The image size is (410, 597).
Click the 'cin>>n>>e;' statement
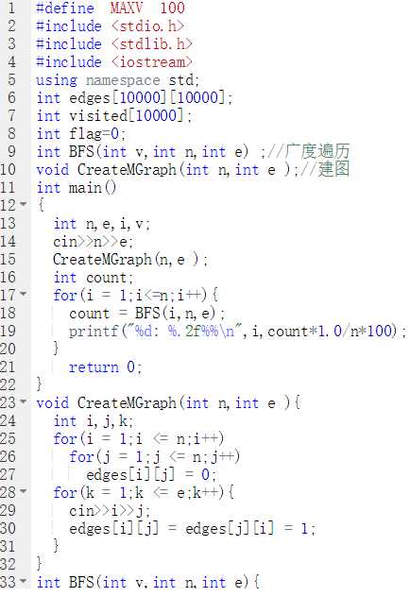(x=94, y=242)
